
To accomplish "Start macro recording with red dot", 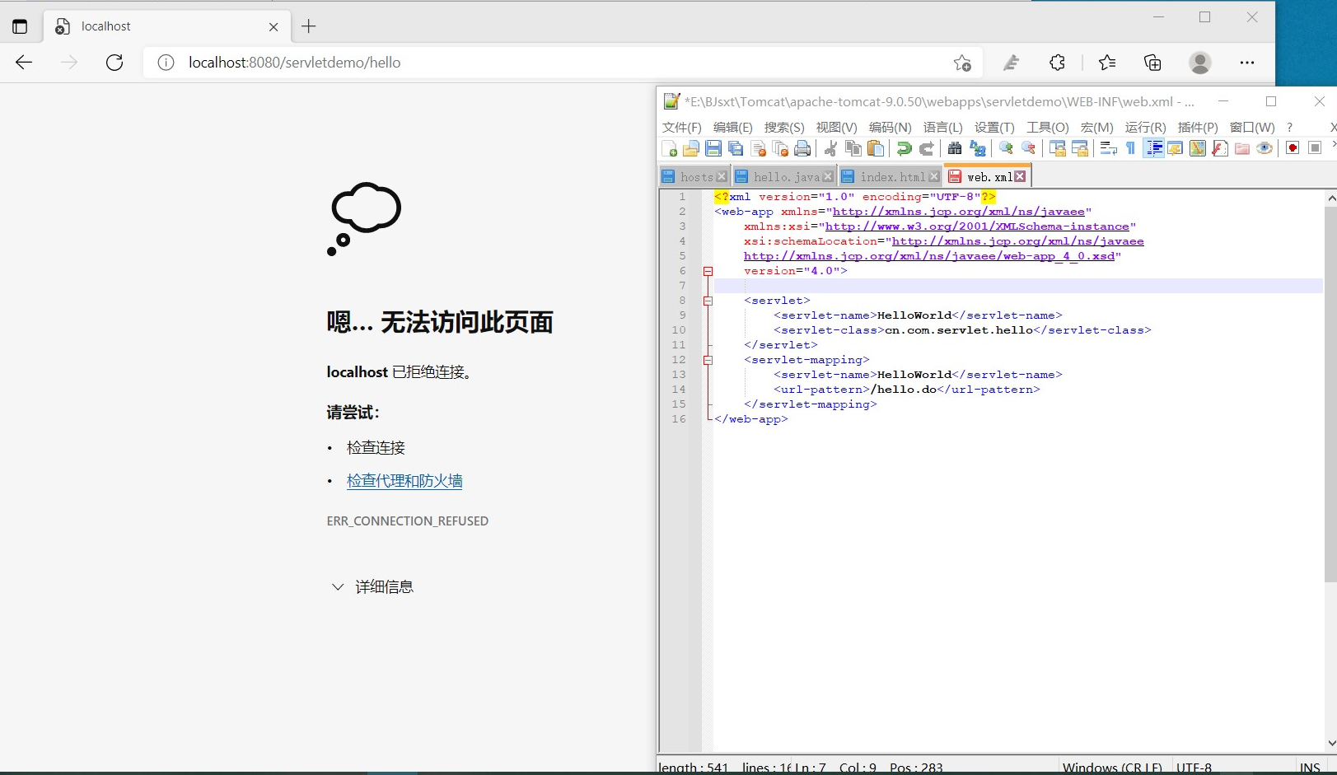I will 1293,148.
